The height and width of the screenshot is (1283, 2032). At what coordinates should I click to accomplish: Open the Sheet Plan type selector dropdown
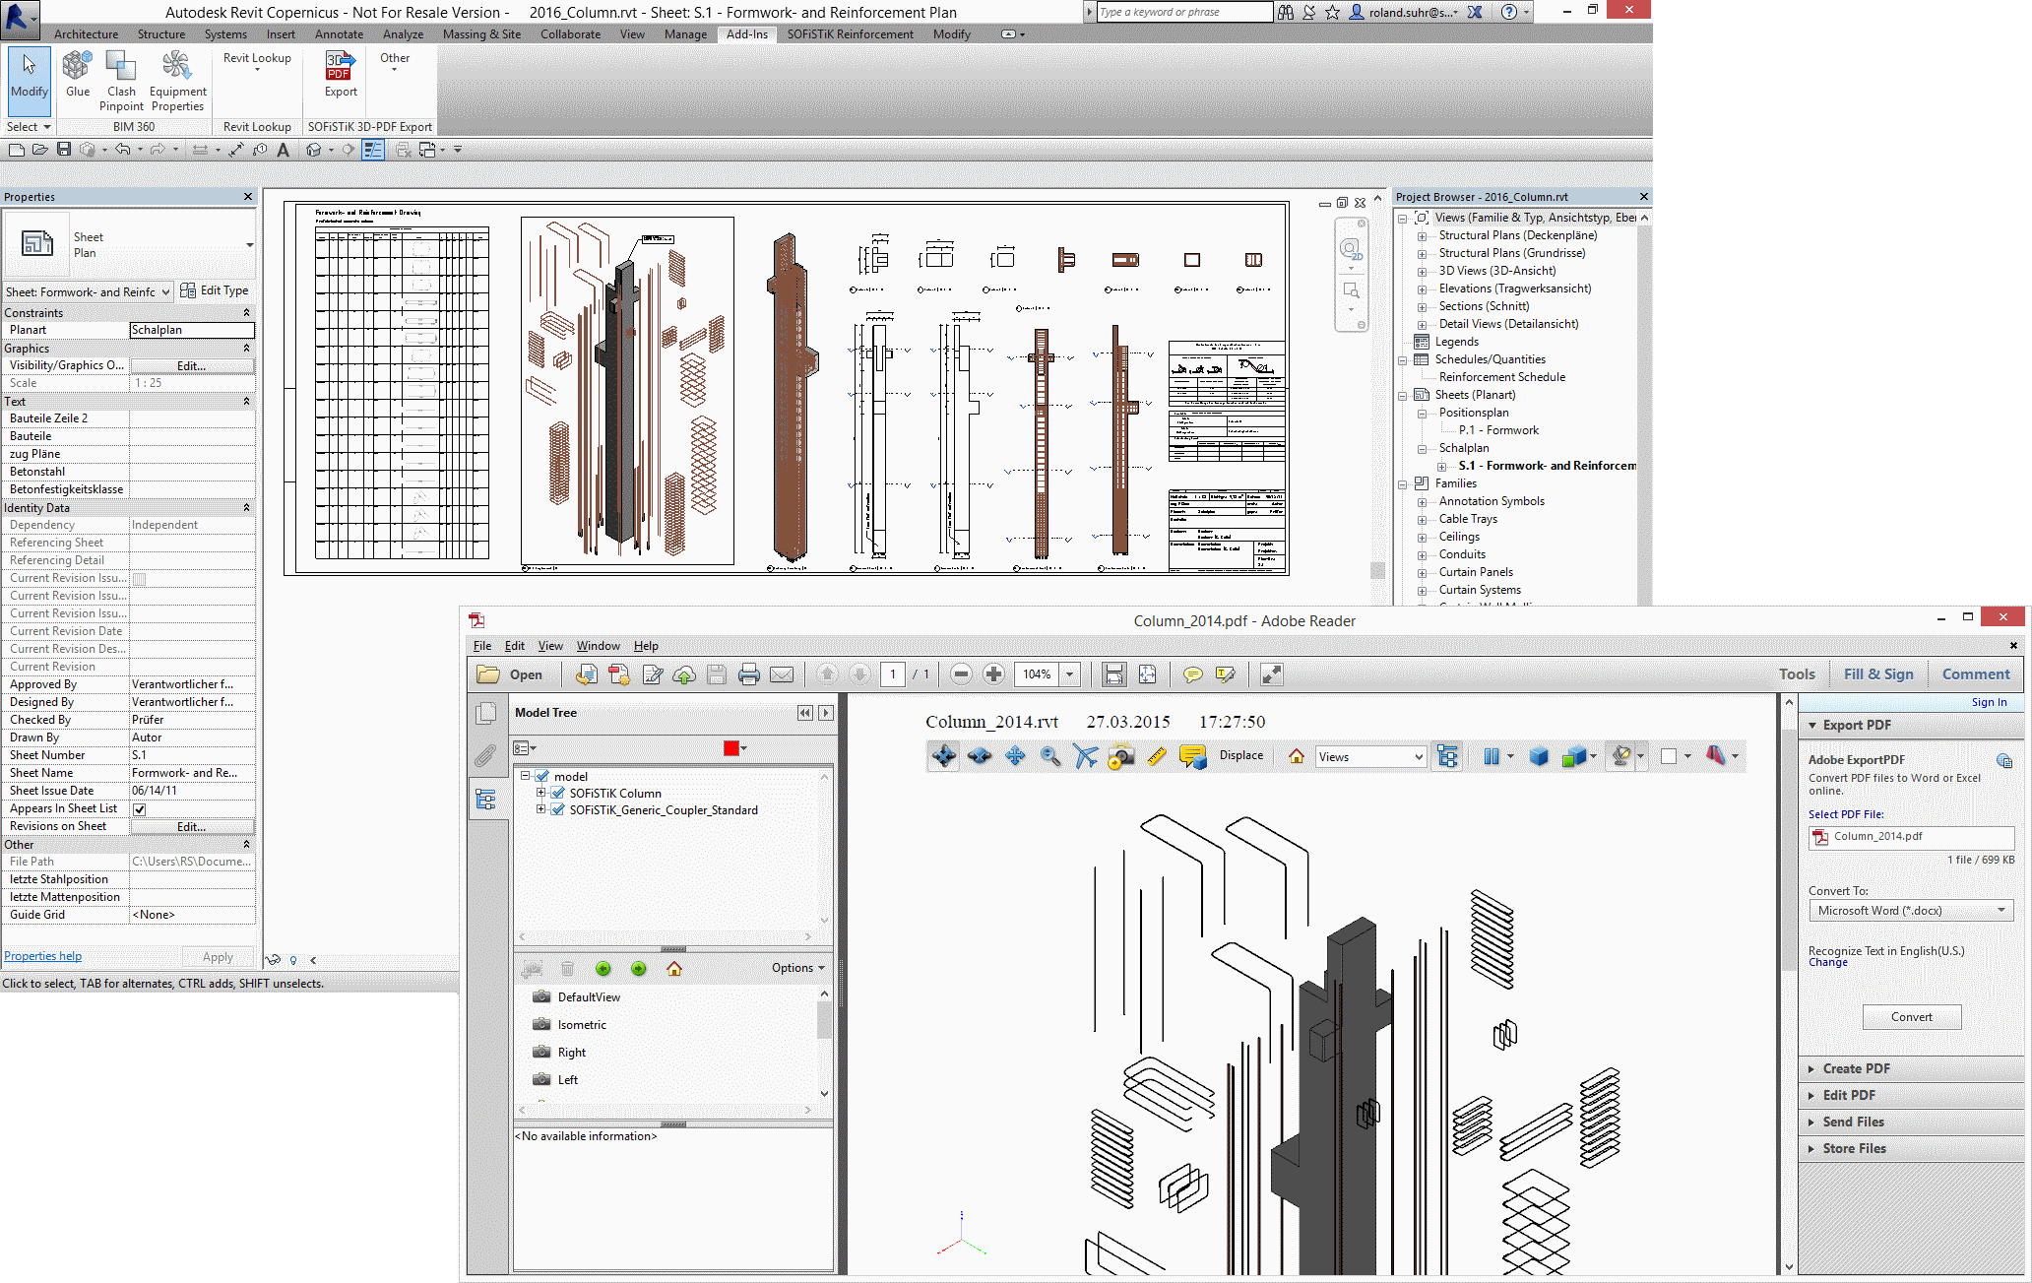click(249, 245)
